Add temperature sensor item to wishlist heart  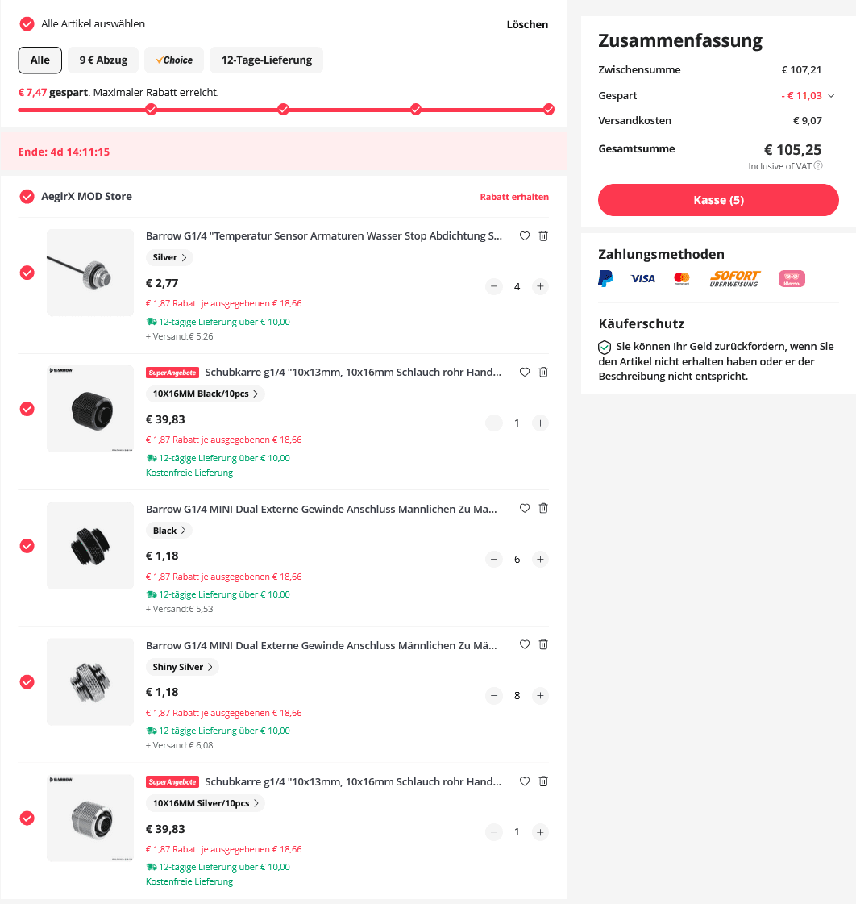point(525,235)
